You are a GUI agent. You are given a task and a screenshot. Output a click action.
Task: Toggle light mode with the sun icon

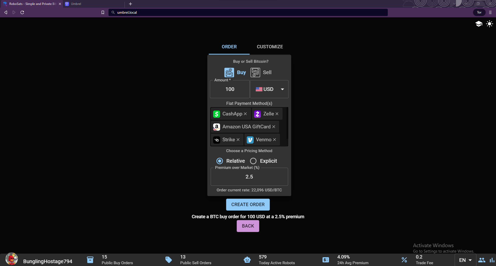(x=489, y=24)
